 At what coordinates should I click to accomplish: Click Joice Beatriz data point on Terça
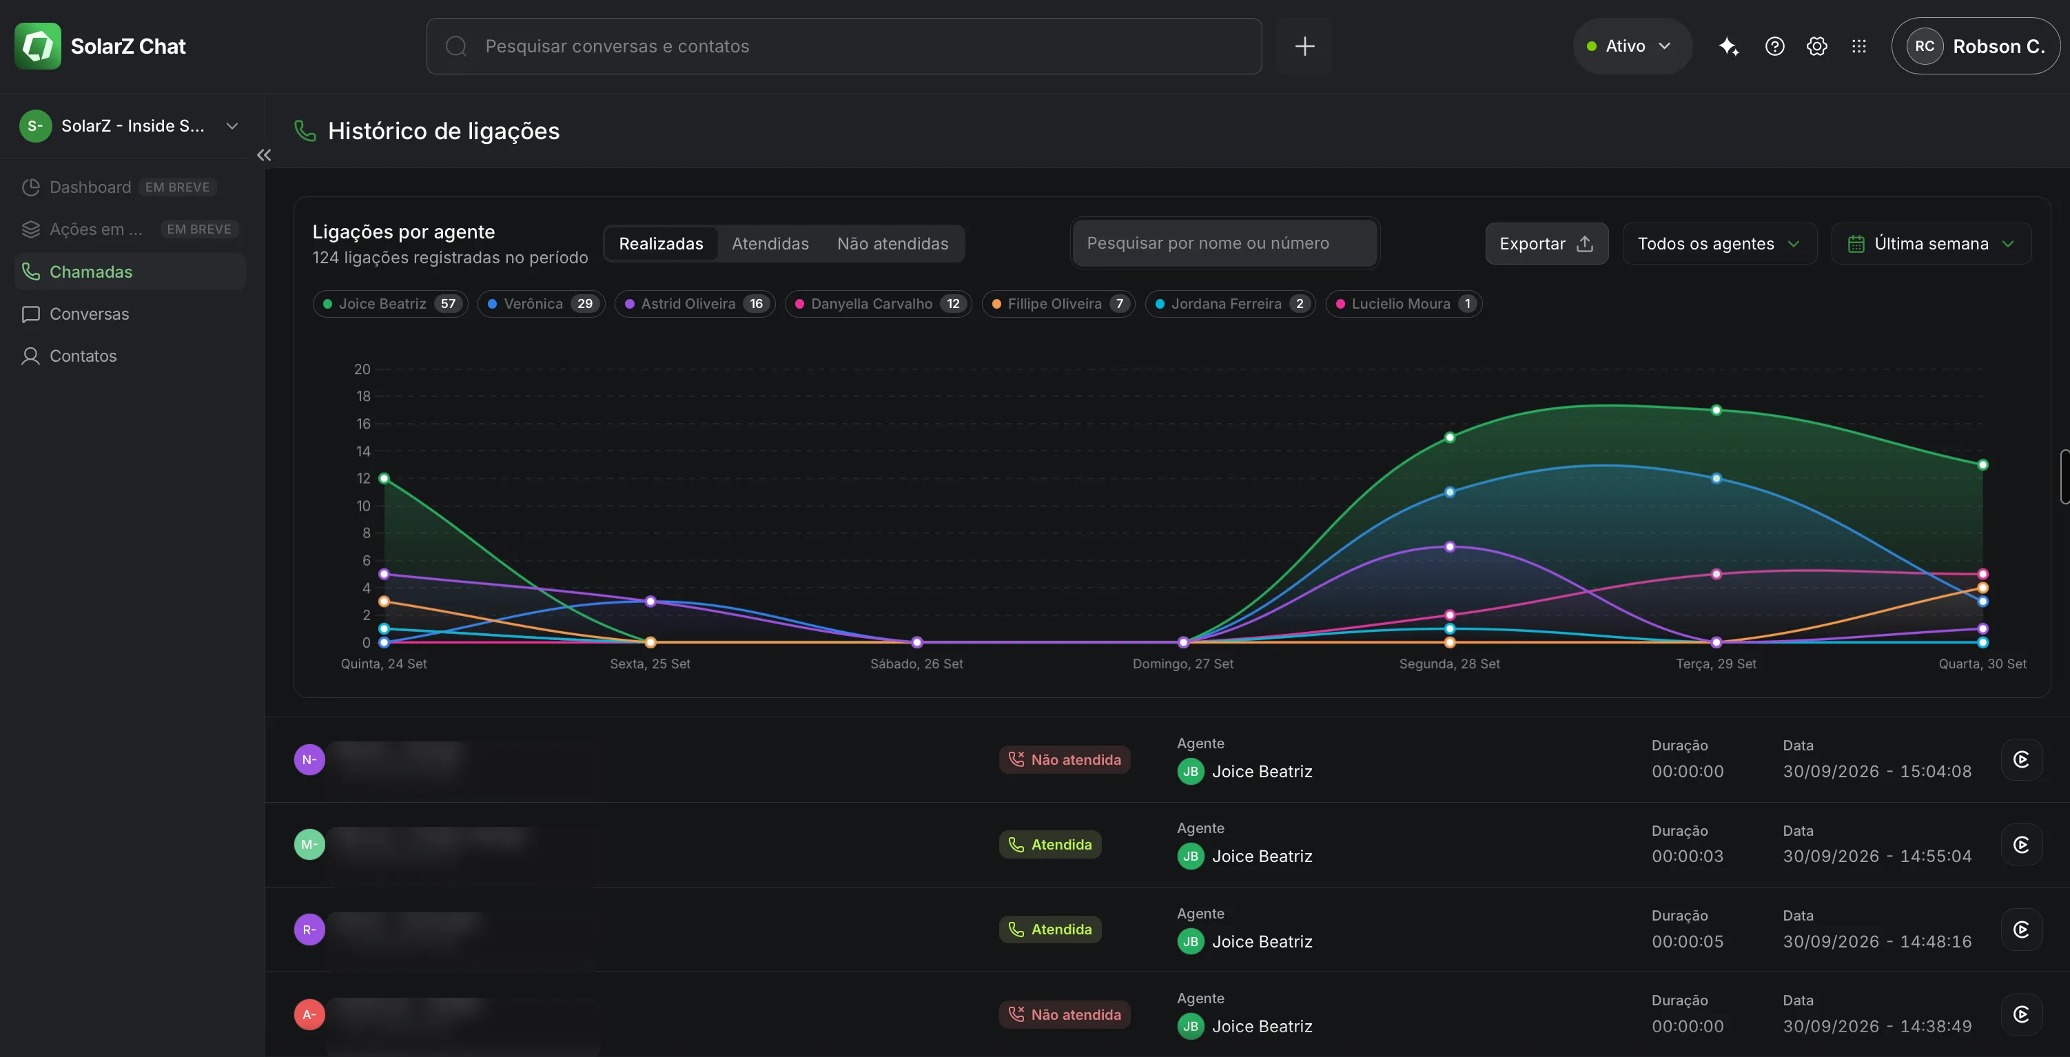[x=1716, y=410]
